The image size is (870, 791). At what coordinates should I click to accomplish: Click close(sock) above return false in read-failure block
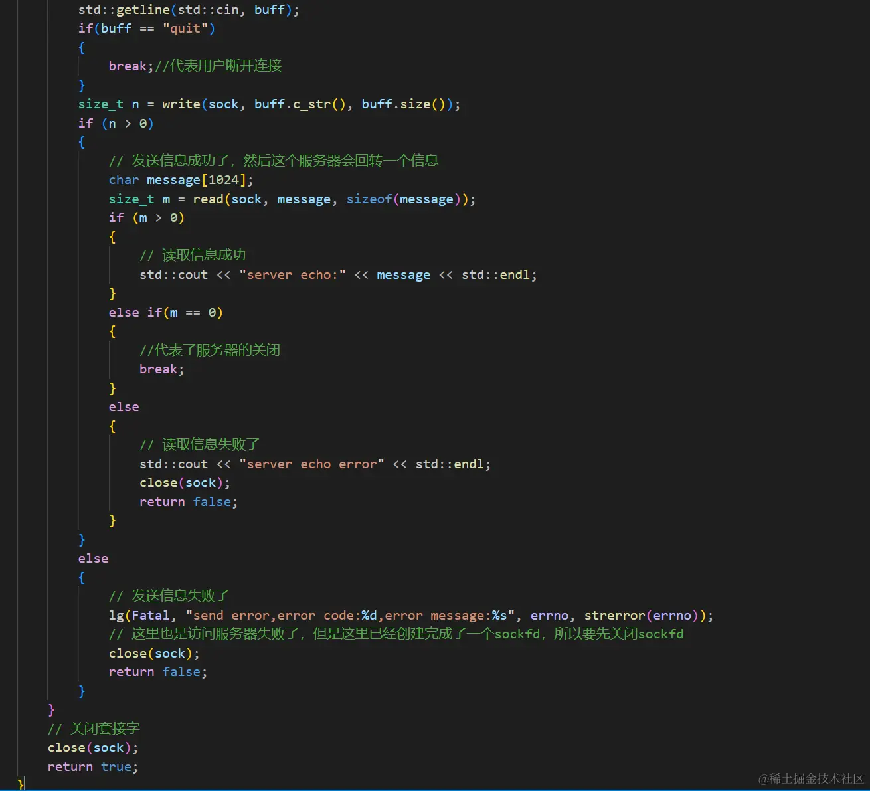click(185, 483)
